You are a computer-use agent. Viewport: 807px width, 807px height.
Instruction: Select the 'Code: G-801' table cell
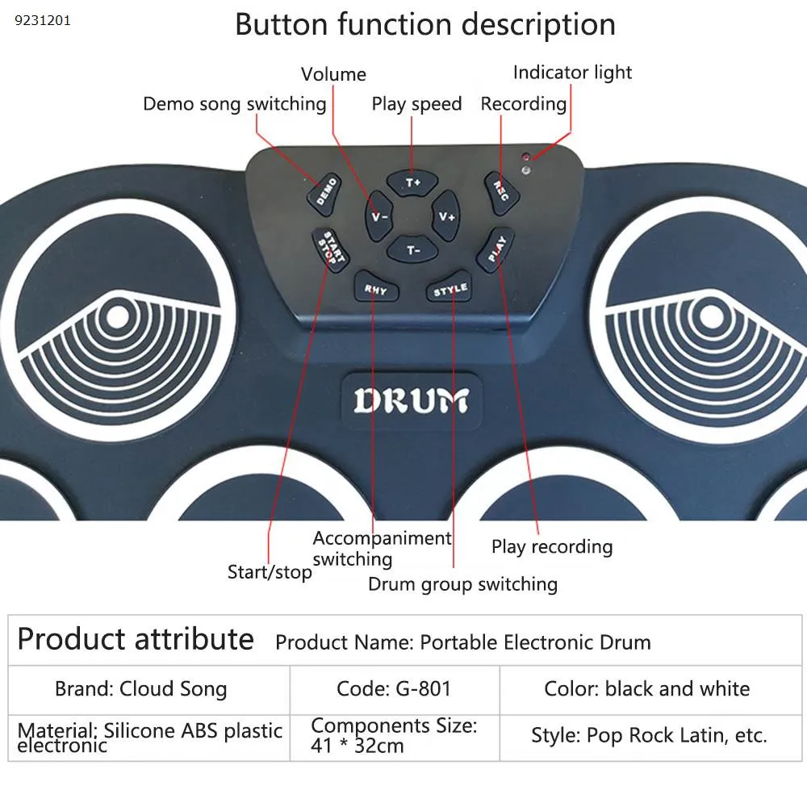click(x=394, y=689)
